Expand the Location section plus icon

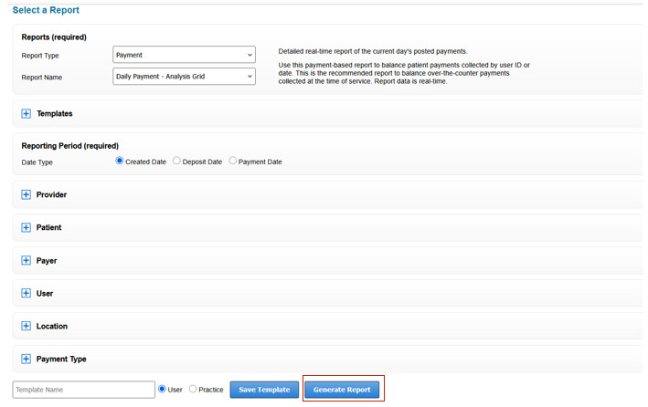[x=27, y=327]
